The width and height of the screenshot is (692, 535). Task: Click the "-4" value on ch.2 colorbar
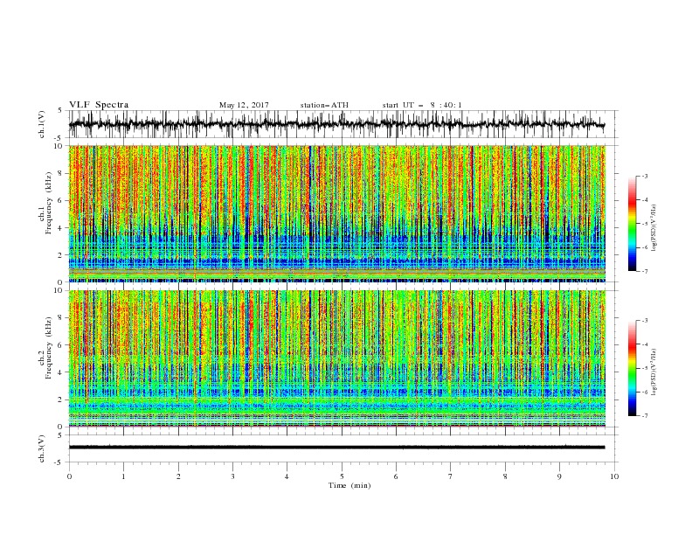[644, 344]
